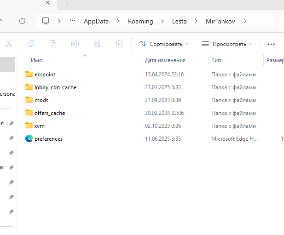Select the preferences Edge HTML file
The image size is (284, 235).
pyautogui.click(x=48, y=138)
